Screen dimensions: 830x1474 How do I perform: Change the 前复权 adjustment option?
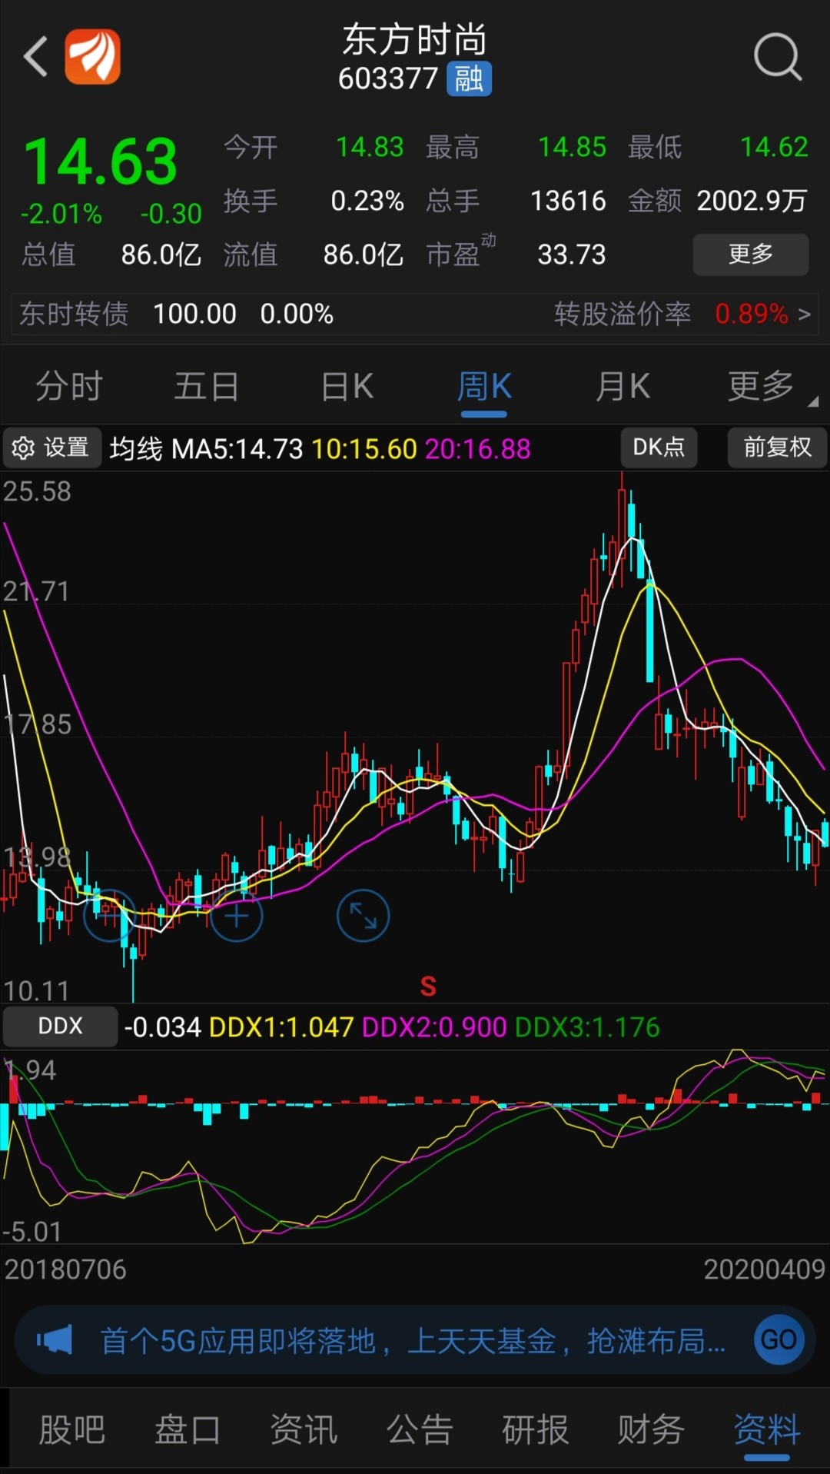click(777, 448)
